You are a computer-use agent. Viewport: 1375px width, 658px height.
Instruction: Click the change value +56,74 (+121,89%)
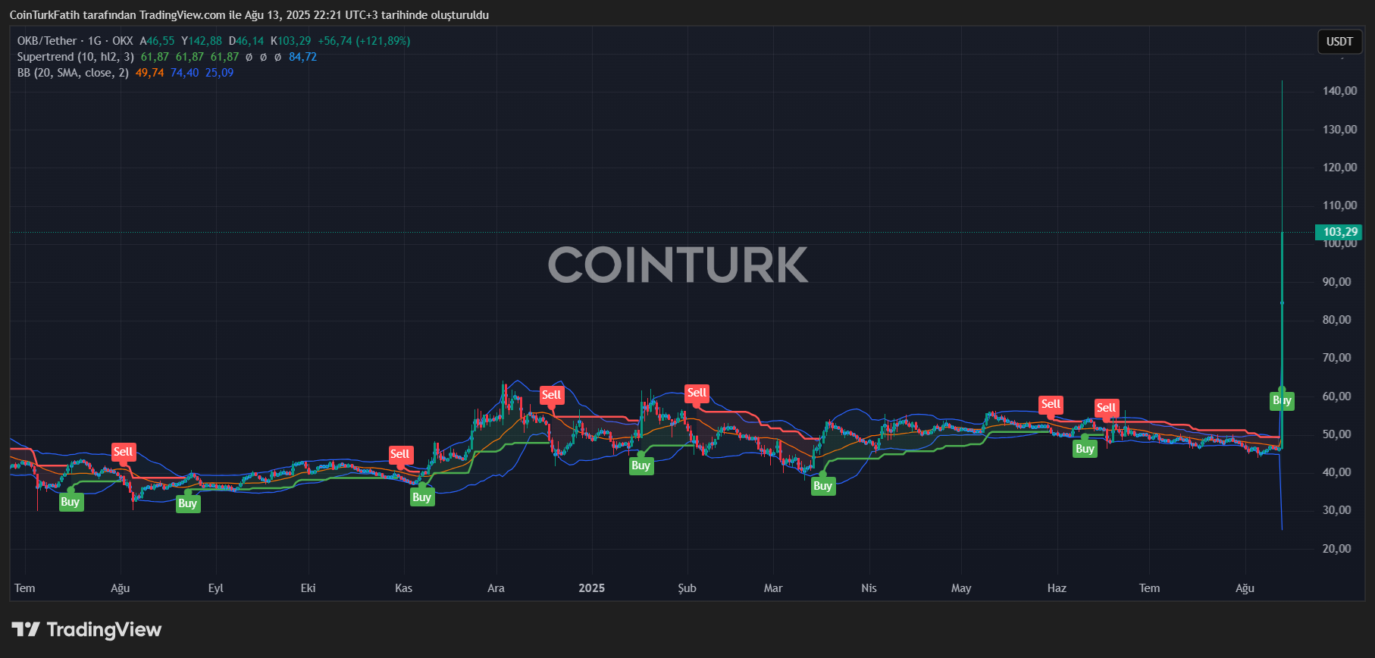coord(364,41)
